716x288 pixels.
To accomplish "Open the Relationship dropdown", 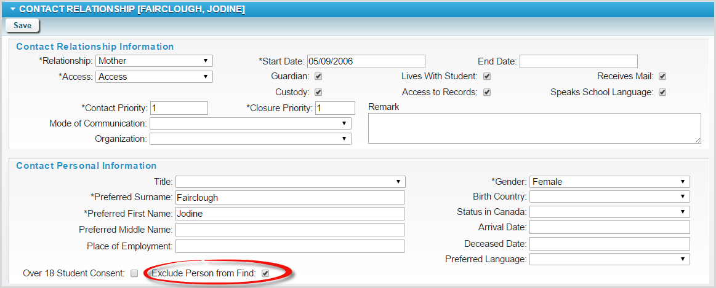I will 154,61.
